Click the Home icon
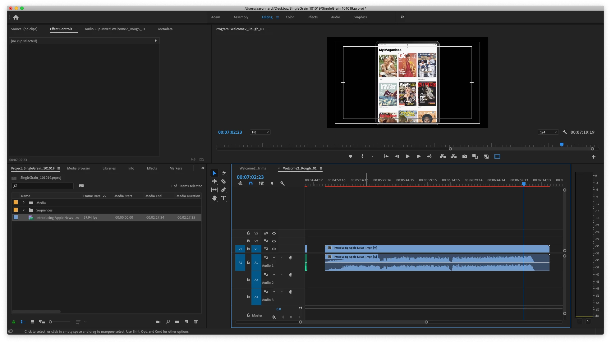 coord(16,17)
